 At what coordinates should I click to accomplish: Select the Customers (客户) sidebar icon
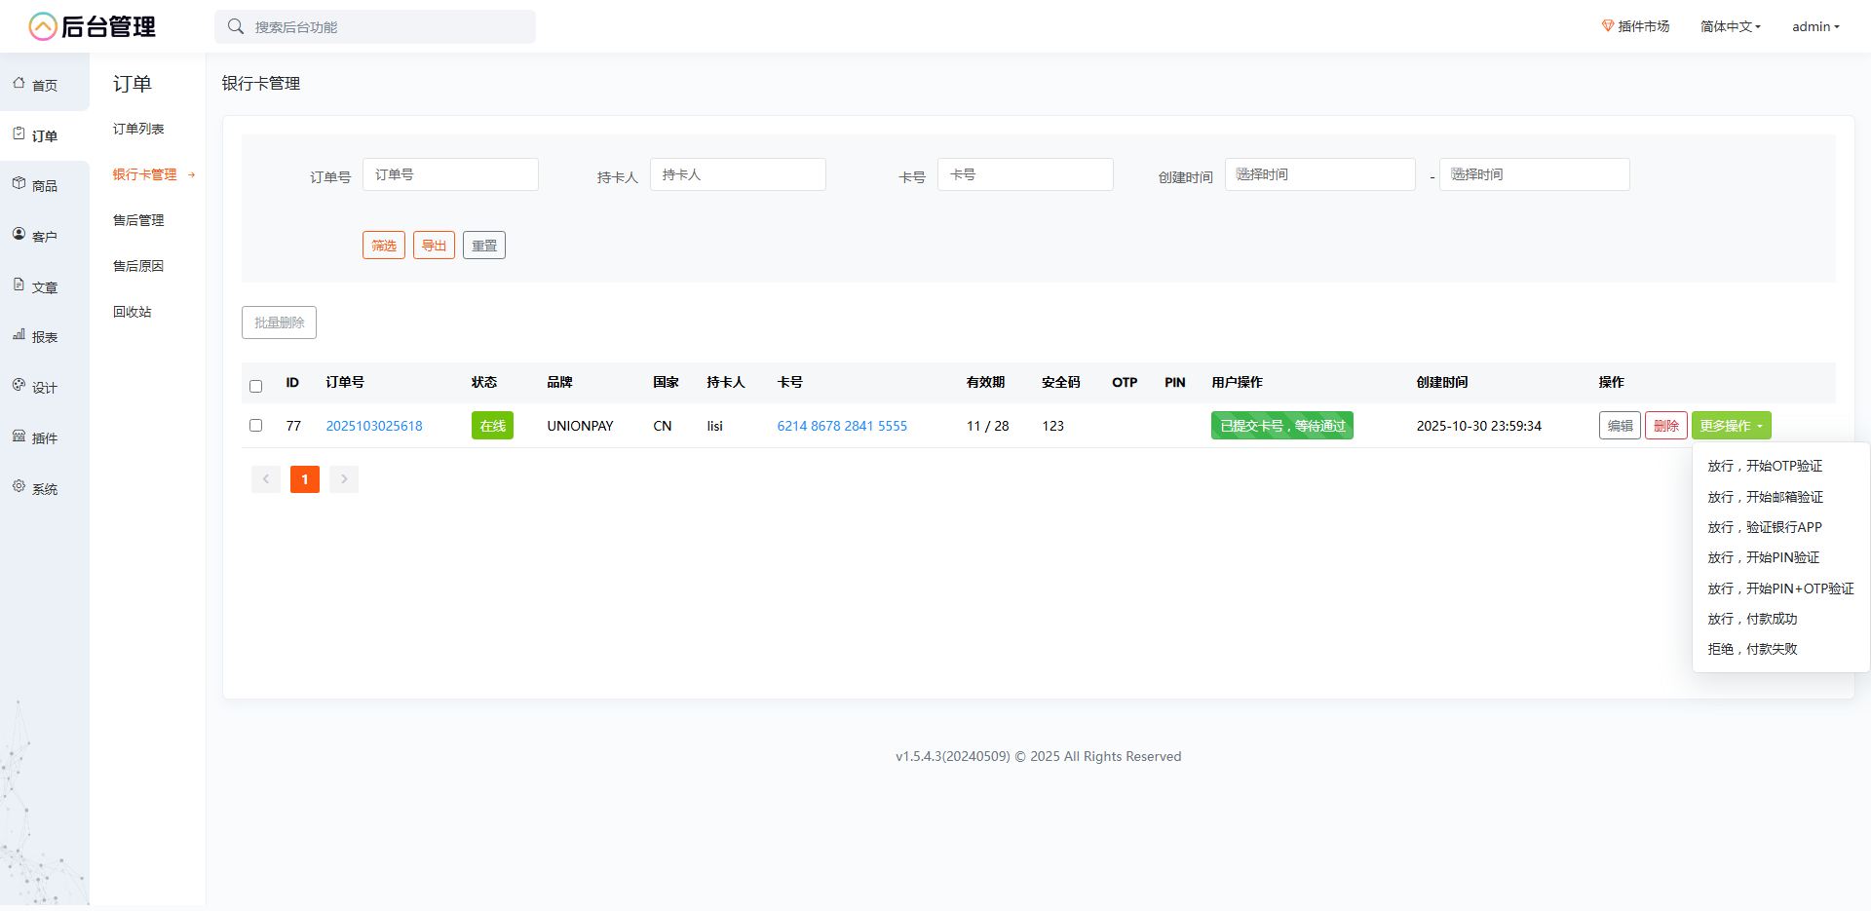click(19, 235)
